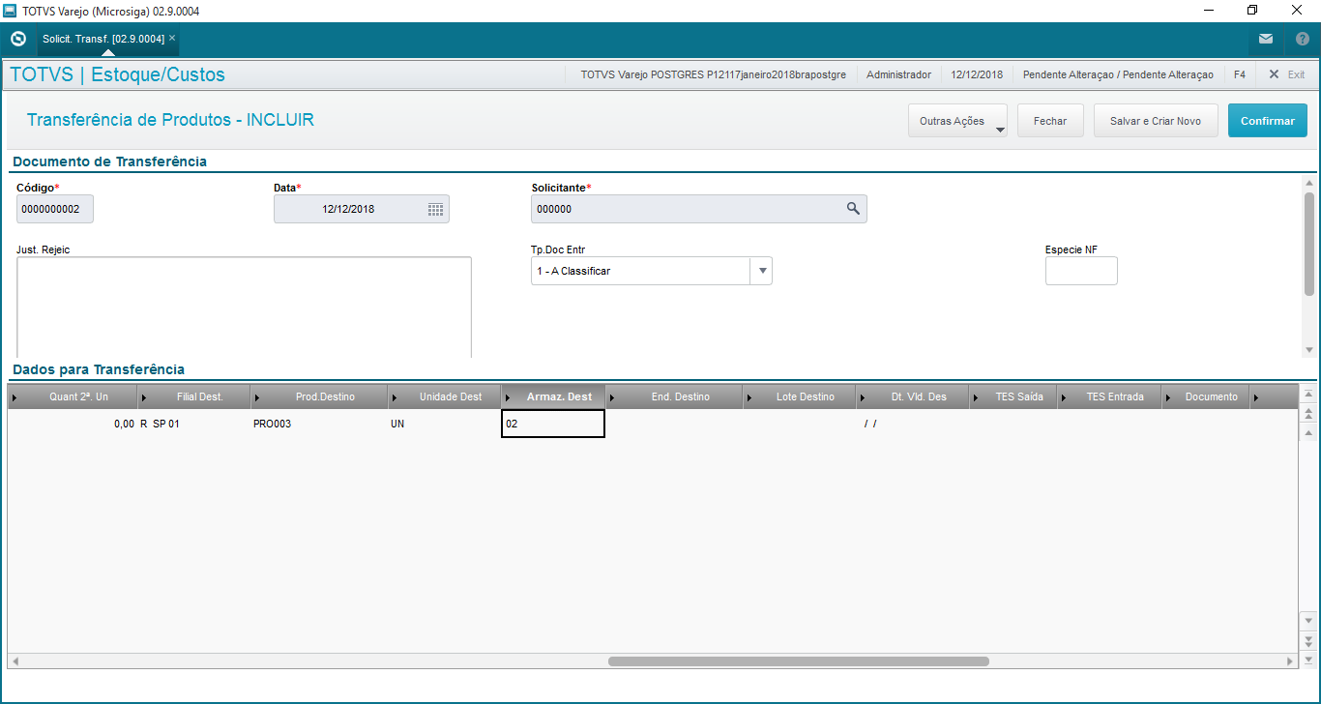Open the mail messages icon
Viewport: 1321px width, 704px height.
pos(1266,40)
